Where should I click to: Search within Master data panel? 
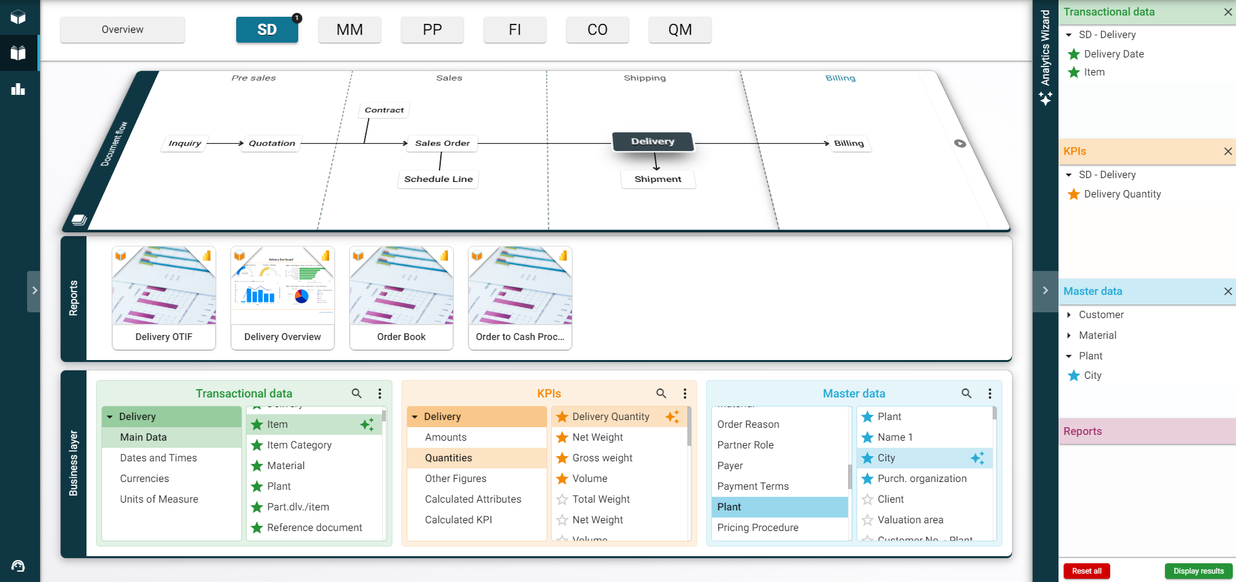point(966,394)
